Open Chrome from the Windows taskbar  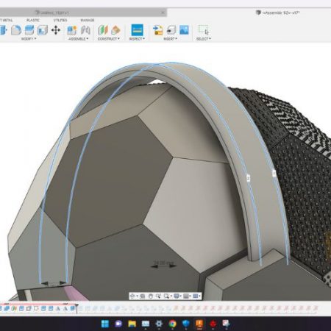172,324
